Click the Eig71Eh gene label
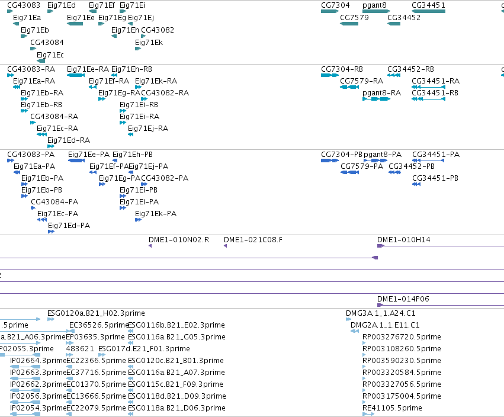 [x=125, y=30]
